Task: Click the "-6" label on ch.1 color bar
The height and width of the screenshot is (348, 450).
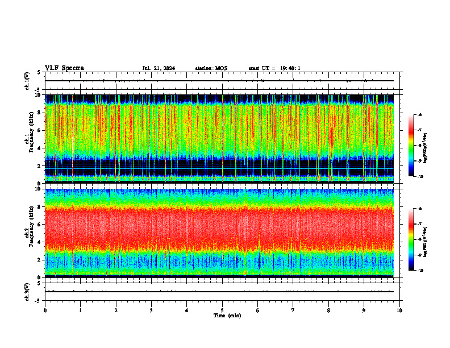Action: [420, 114]
